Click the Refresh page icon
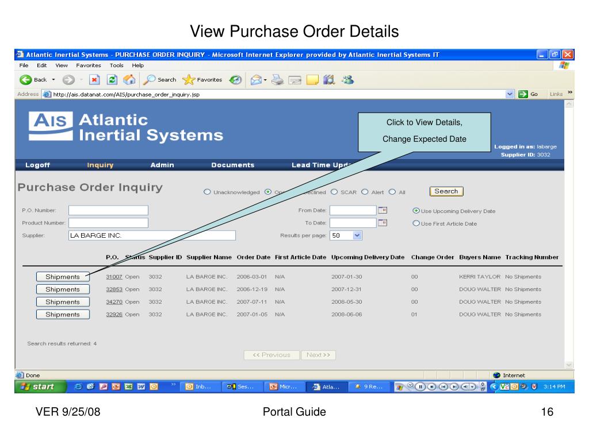The image size is (589, 441). coord(112,79)
